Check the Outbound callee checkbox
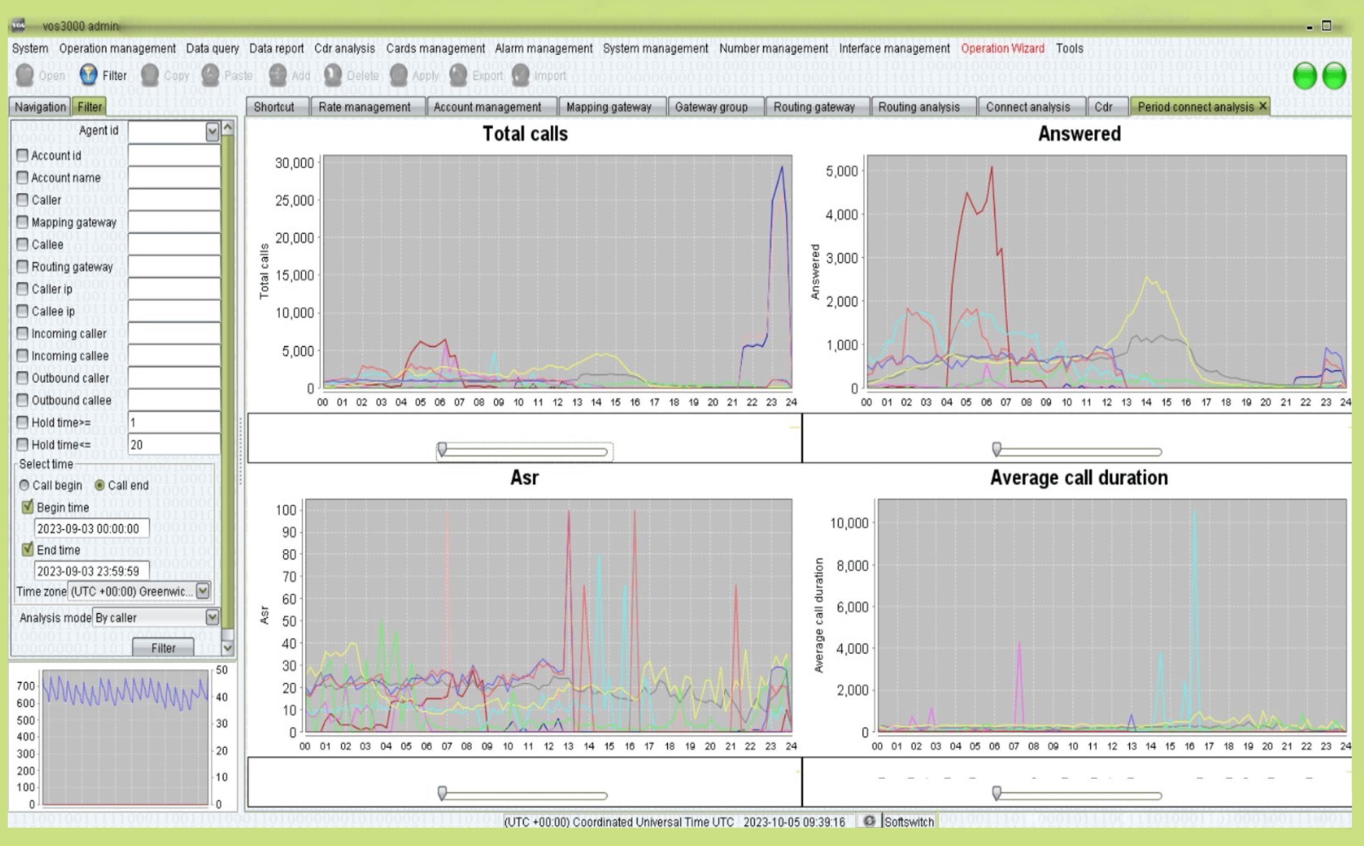Viewport: 1364px width, 846px height. point(22,400)
